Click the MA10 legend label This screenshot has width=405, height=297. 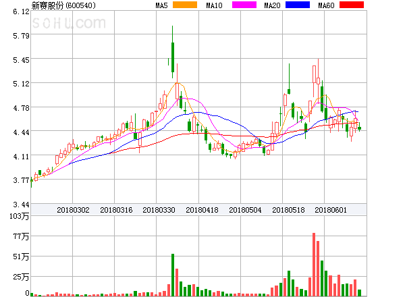pos(214,5)
